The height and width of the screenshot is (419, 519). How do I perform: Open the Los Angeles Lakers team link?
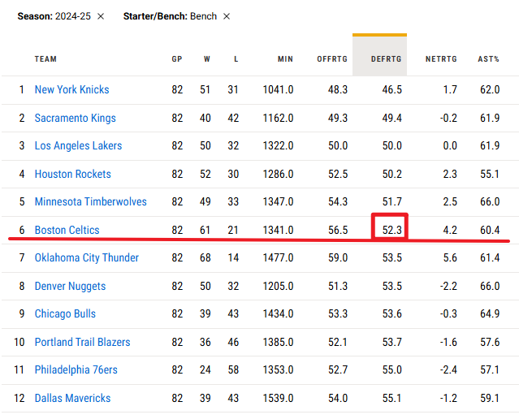click(x=78, y=145)
